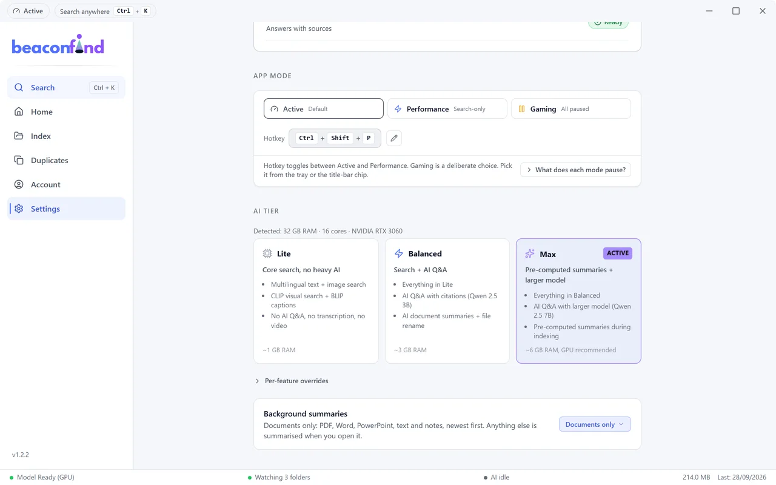The image size is (776, 485).
Task: Open Index in sidebar
Action: (66, 136)
